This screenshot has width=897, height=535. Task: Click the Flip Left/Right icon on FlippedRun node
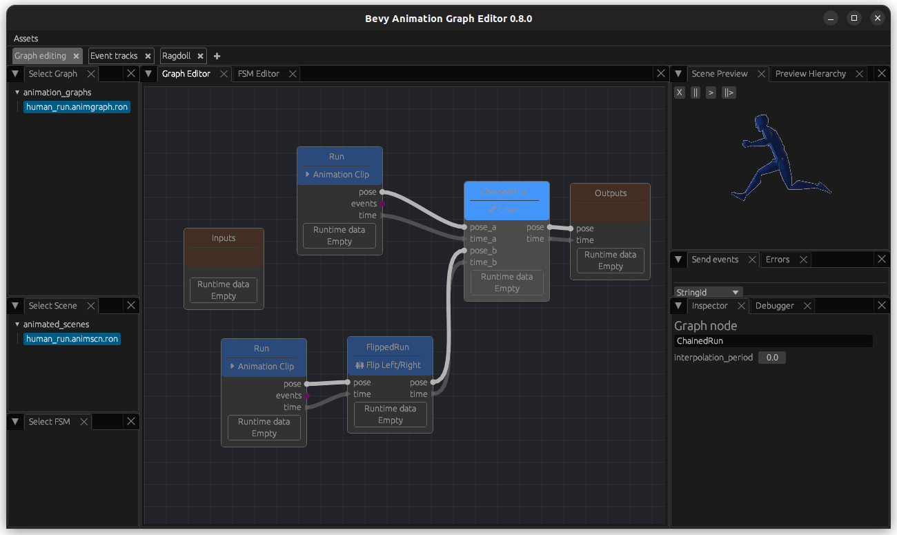358,364
